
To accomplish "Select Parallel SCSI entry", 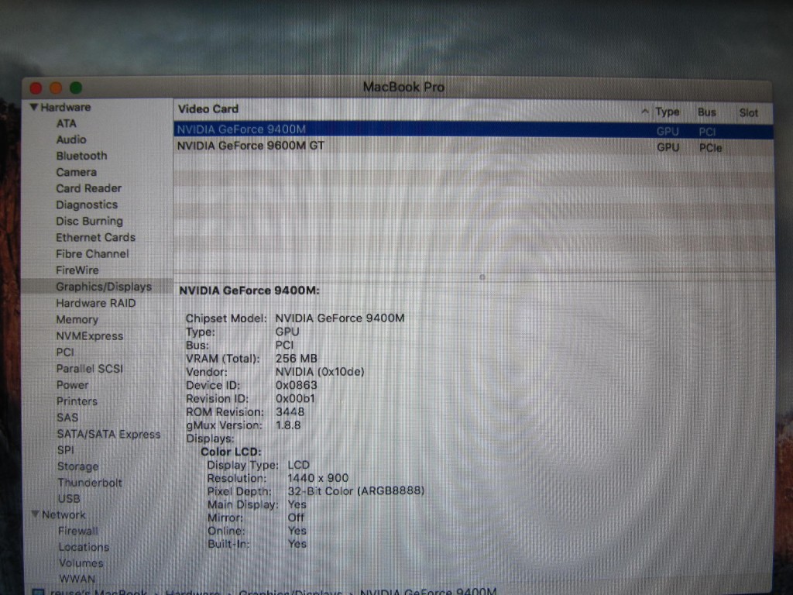I will pyautogui.click(x=90, y=369).
